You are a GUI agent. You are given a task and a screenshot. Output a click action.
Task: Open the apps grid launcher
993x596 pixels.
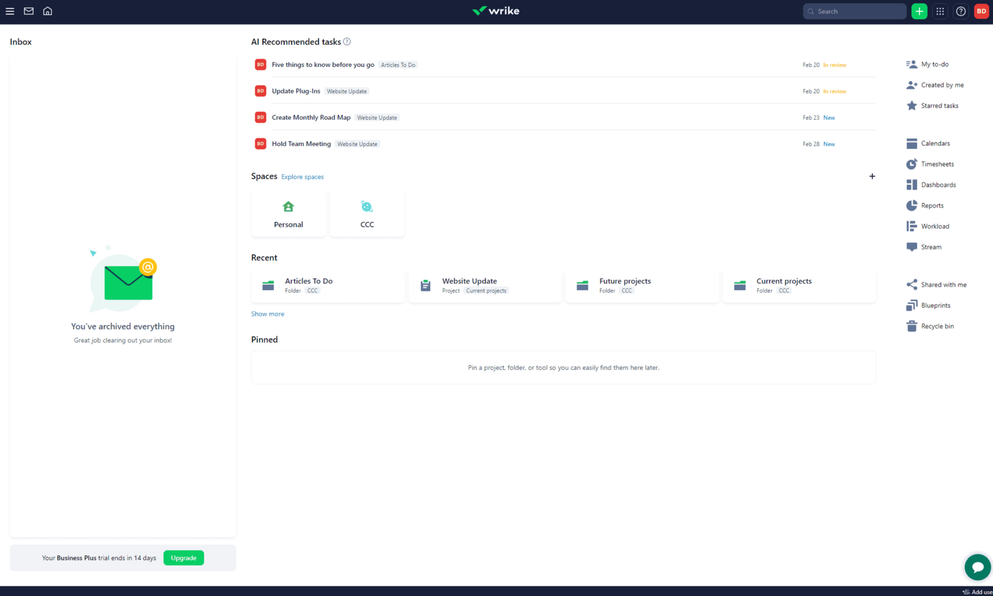tap(940, 11)
